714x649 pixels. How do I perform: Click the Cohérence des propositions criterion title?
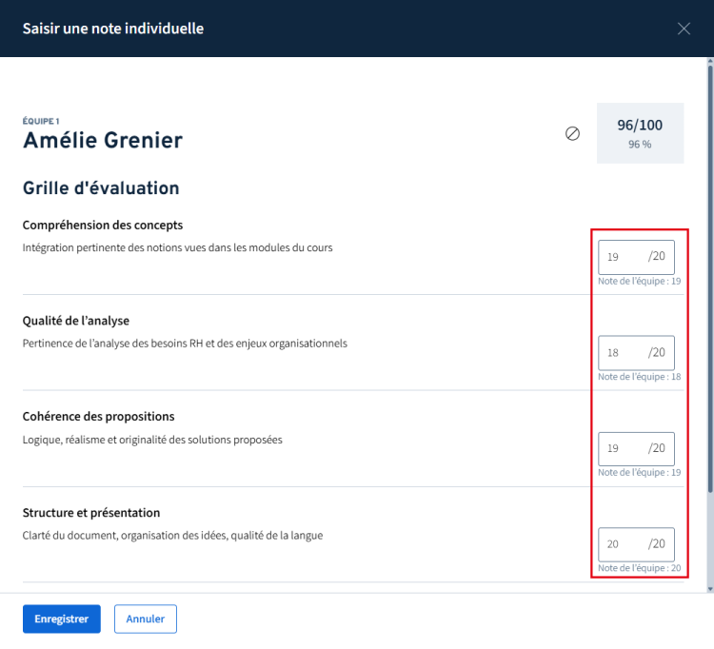click(x=98, y=417)
